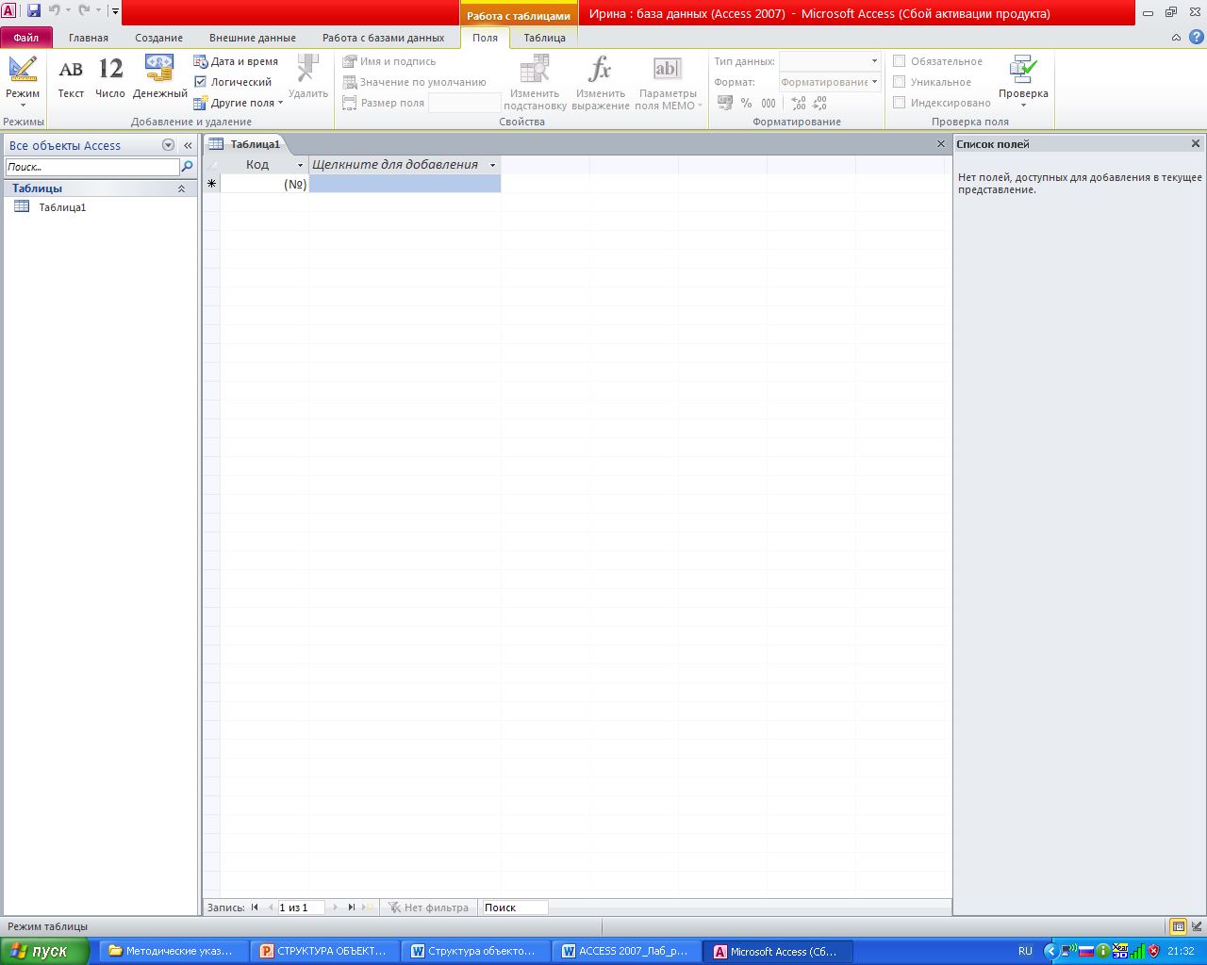Click the Размер поля input box

pos(464,103)
